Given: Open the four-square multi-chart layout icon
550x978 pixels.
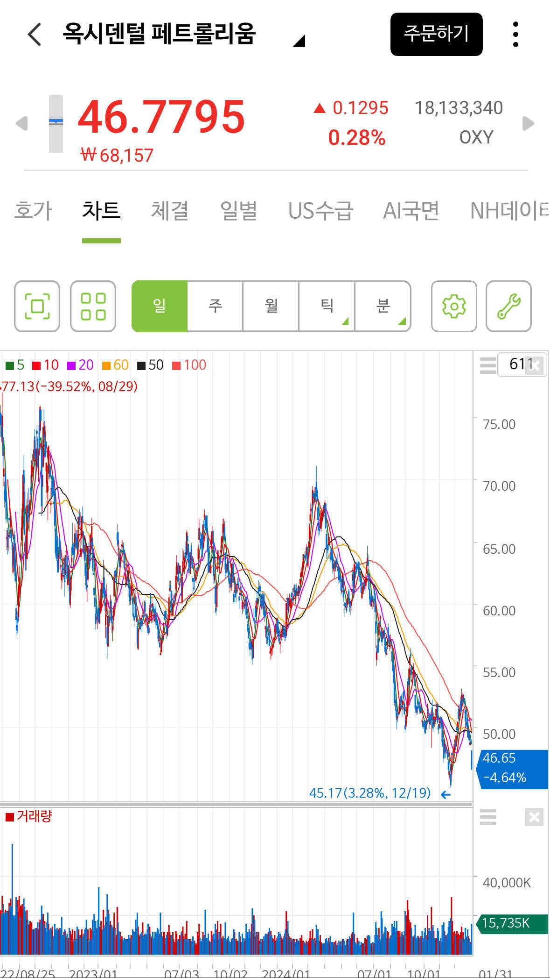Looking at the screenshot, I should point(93,306).
